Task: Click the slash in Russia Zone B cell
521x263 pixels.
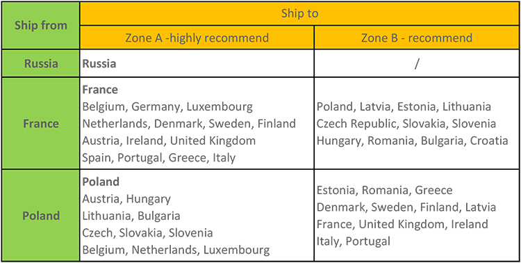Action: (x=417, y=63)
